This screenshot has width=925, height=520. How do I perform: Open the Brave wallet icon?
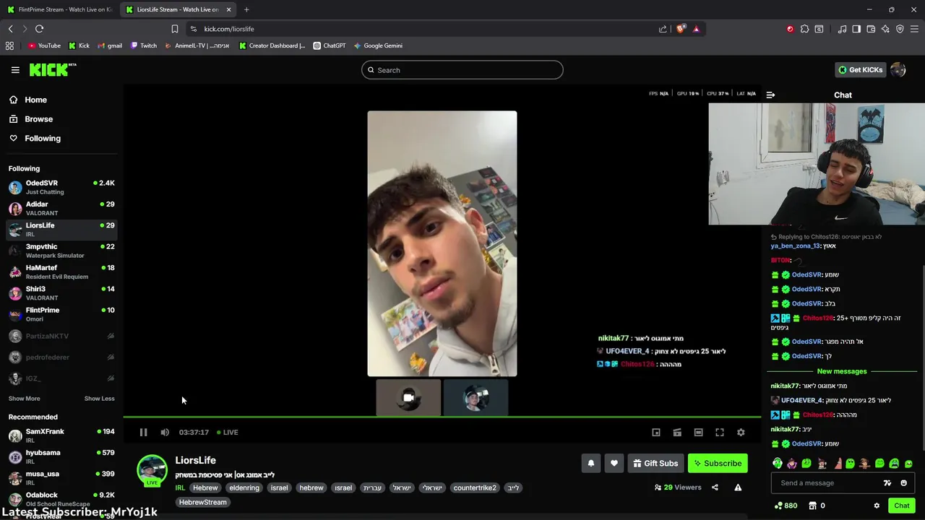coord(871,29)
